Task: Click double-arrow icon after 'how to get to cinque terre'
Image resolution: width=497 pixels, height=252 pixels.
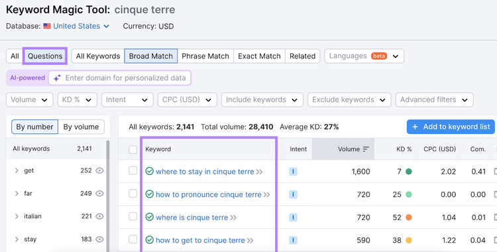Action: (x=250, y=241)
